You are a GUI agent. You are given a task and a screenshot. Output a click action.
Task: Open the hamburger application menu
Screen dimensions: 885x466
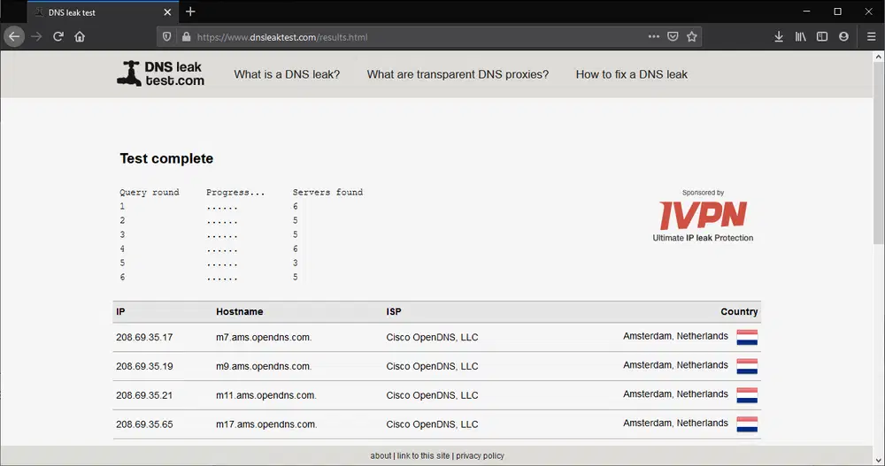[x=872, y=36]
